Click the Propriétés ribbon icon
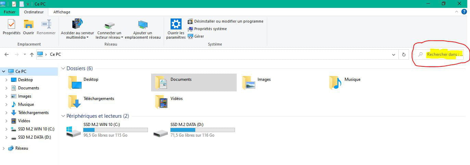The height and width of the screenshot is (165, 470). (11, 25)
